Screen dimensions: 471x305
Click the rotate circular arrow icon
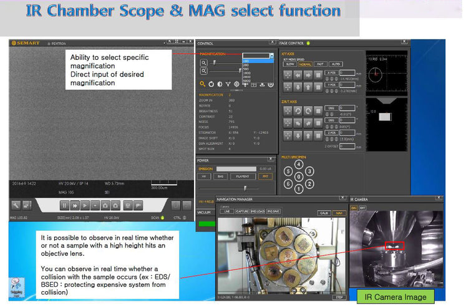point(211,84)
